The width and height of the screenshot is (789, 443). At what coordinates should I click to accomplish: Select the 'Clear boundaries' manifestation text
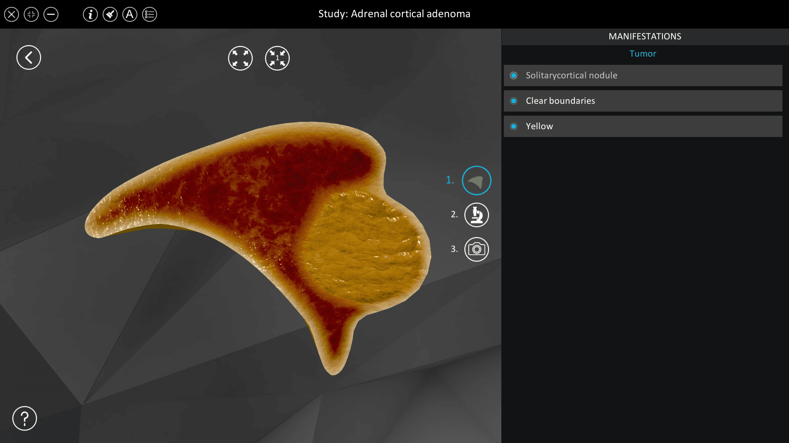[561, 101]
